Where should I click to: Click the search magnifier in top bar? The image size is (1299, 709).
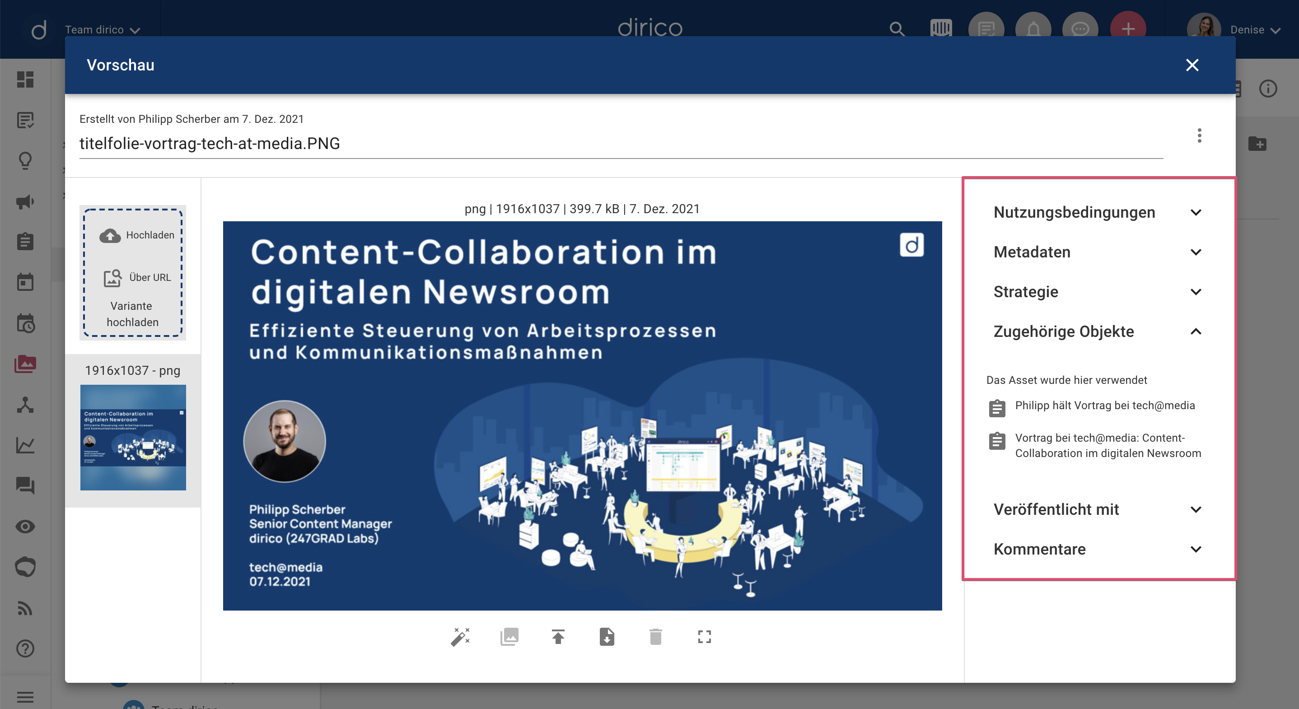click(x=897, y=29)
